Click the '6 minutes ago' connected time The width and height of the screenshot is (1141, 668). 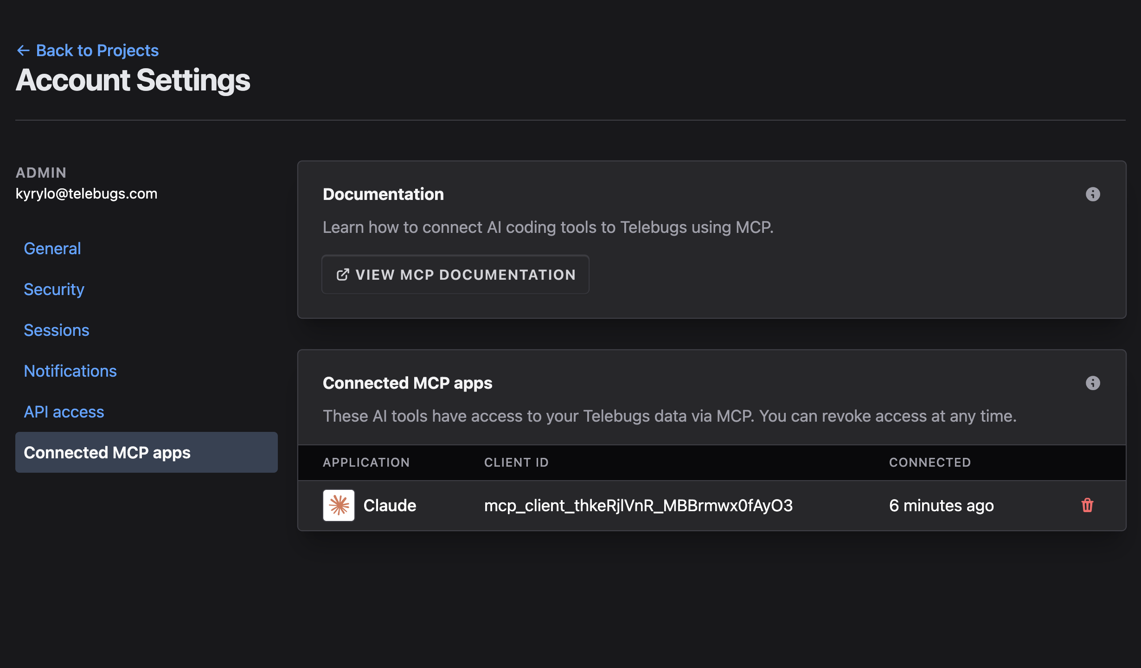(x=942, y=505)
